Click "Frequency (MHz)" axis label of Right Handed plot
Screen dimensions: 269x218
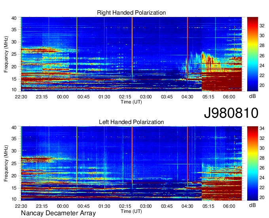point(6,54)
